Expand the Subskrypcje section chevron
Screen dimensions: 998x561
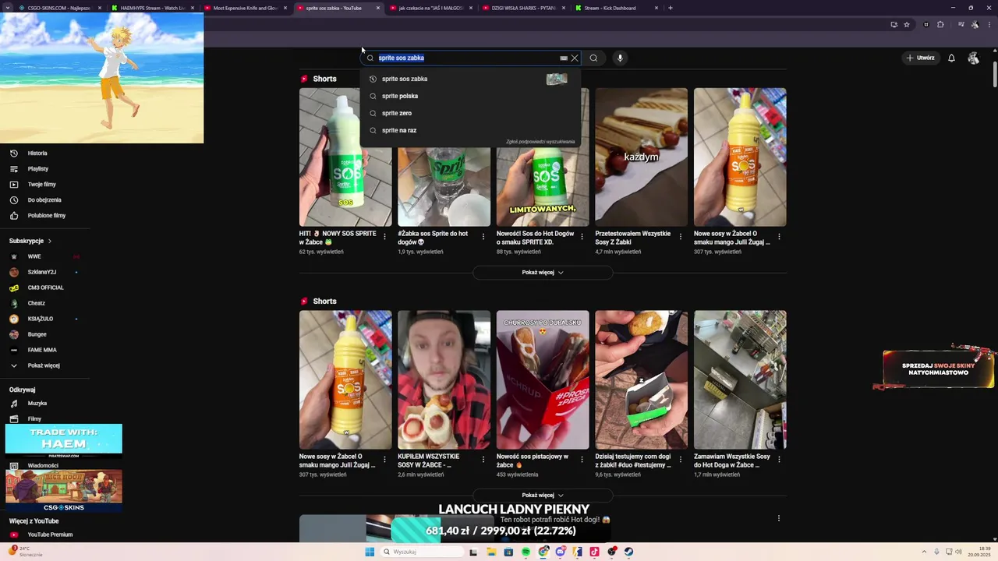tap(50, 241)
